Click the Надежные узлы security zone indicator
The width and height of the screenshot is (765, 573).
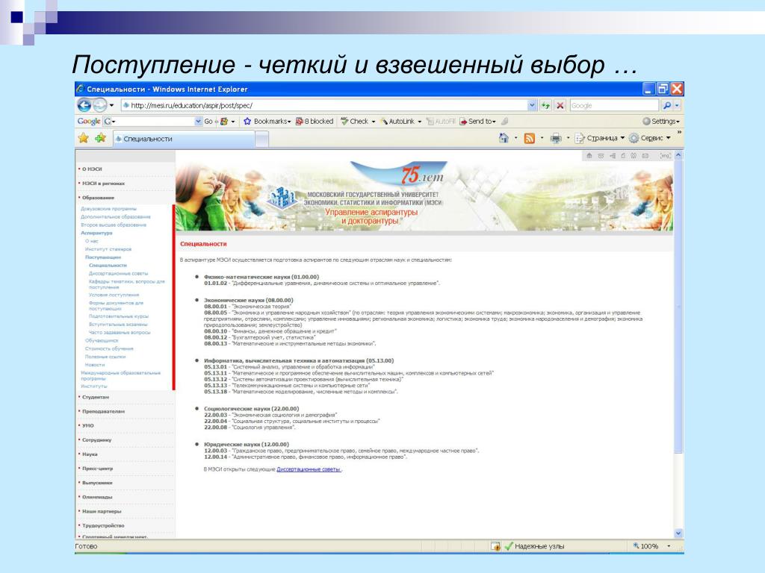(x=534, y=546)
